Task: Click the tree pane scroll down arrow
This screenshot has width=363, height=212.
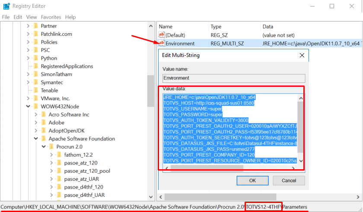Action: [151, 197]
